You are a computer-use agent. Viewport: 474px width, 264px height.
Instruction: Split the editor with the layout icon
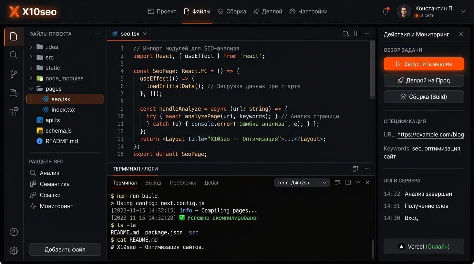coord(357,34)
